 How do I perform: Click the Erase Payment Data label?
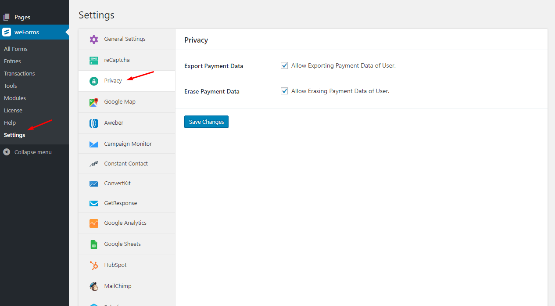coord(212,91)
